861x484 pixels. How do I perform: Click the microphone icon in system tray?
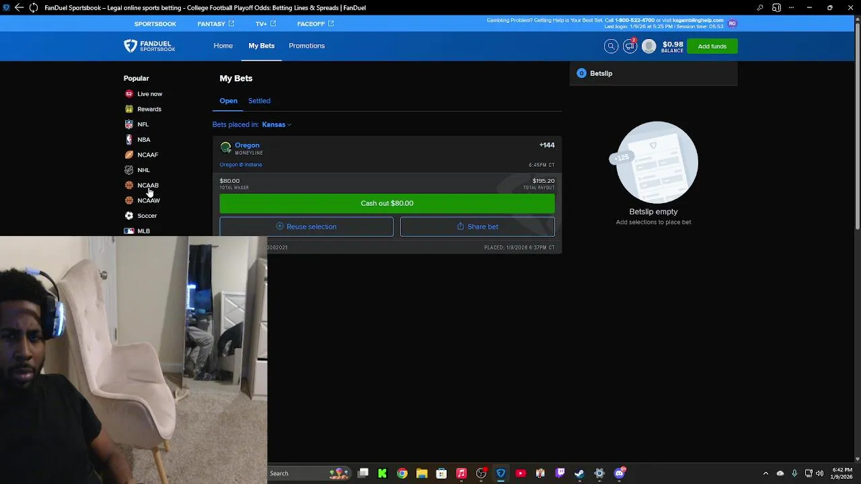tap(794, 473)
